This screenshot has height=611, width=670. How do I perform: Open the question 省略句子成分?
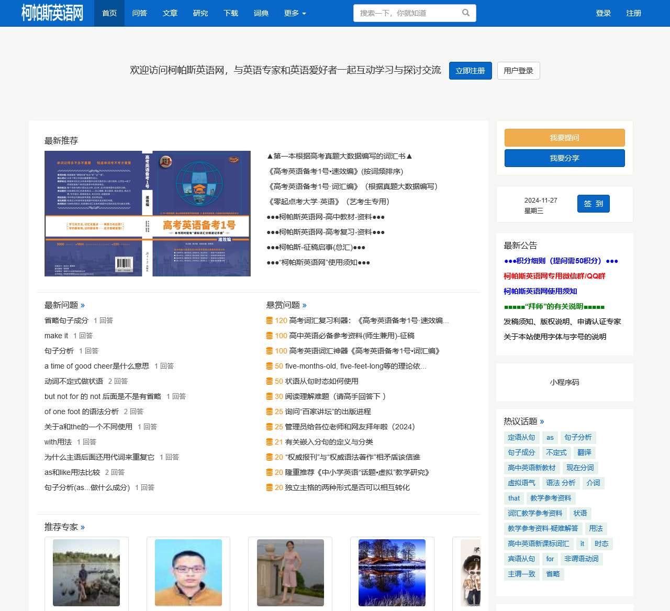[x=65, y=320]
